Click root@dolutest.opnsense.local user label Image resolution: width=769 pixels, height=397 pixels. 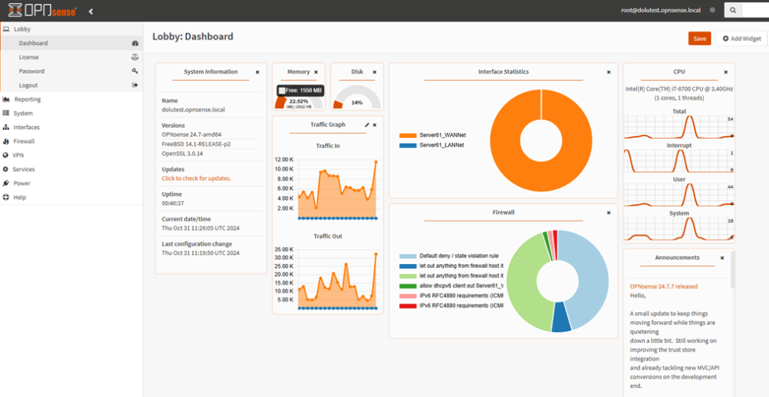660,10
